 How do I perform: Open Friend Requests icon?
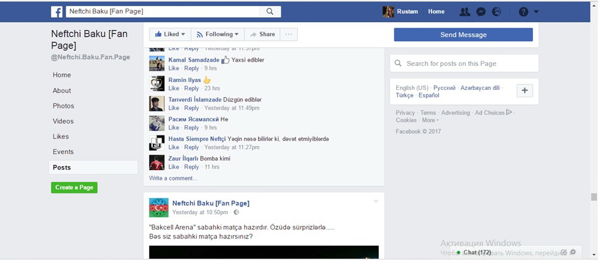pos(464,12)
